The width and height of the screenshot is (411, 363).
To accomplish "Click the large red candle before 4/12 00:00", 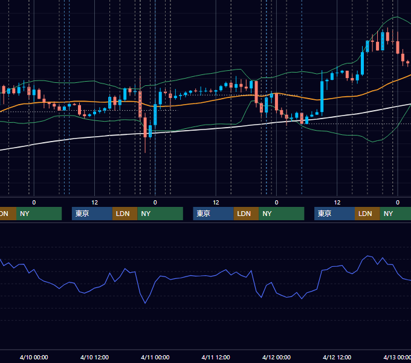I will click(256, 92).
